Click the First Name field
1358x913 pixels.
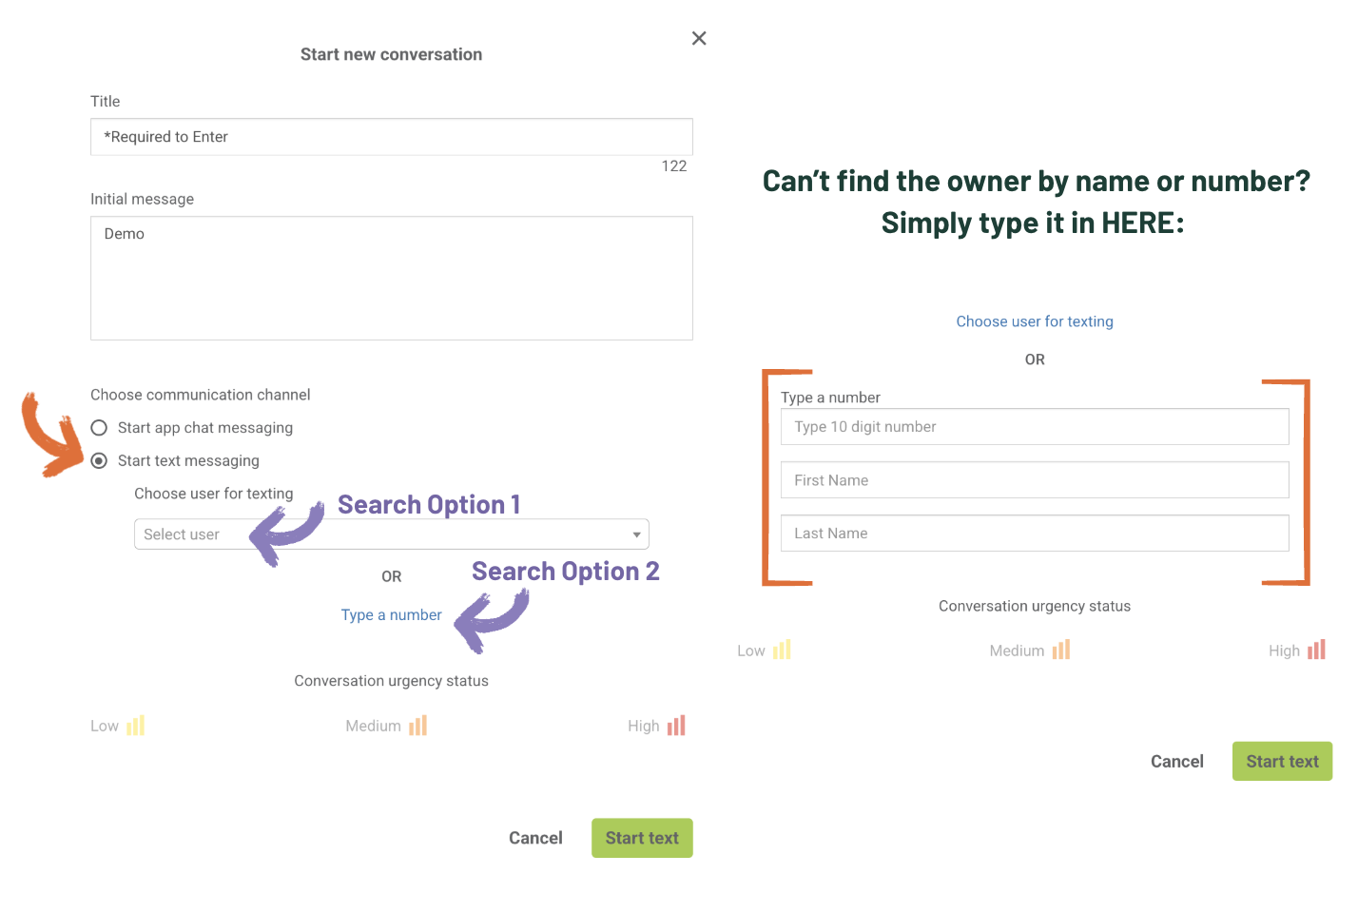(1035, 480)
